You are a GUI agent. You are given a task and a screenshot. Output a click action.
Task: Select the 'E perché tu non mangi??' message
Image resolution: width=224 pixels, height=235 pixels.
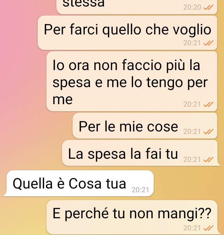132,217
